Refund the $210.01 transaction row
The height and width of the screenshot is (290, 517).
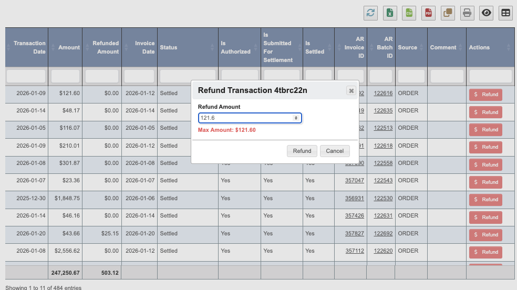[x=485, y=147]
